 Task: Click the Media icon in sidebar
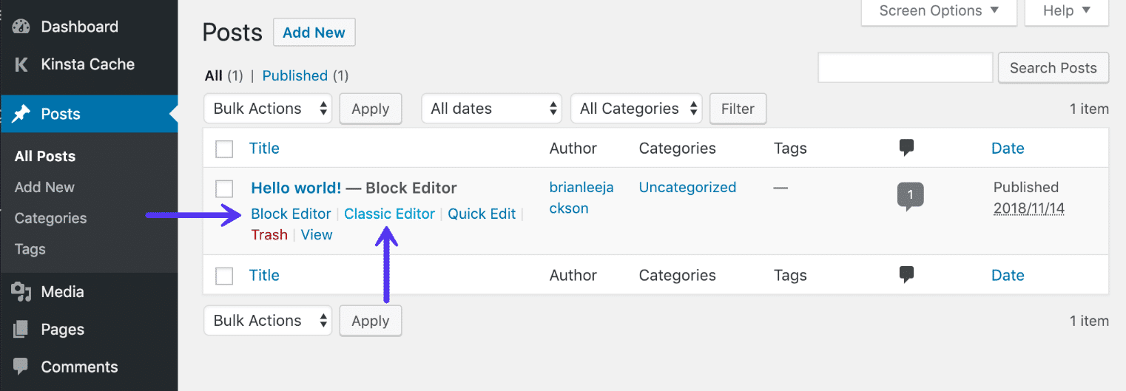pos(21,292)
